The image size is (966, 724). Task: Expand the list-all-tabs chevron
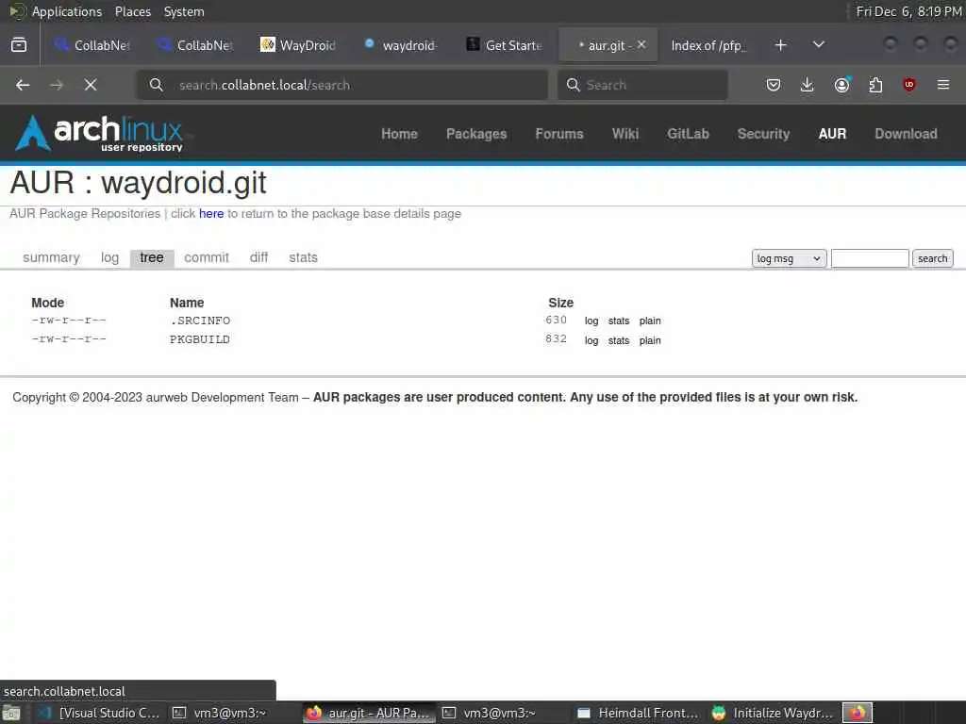(x=819, y=45)
